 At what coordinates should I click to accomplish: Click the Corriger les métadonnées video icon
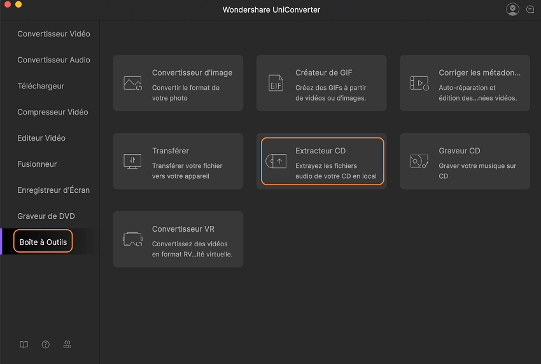(x=419, y=83)
